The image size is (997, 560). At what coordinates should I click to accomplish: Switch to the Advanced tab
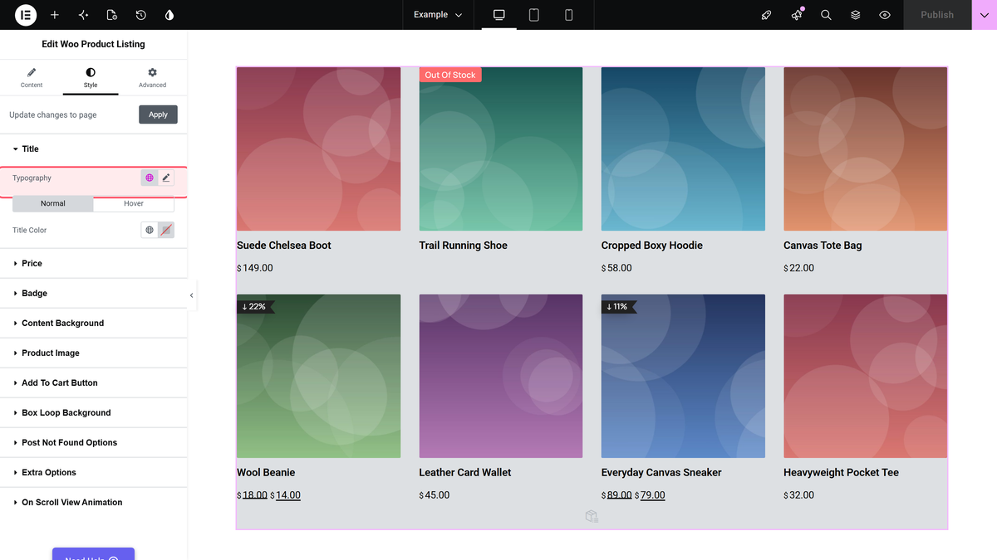point(152,78)
